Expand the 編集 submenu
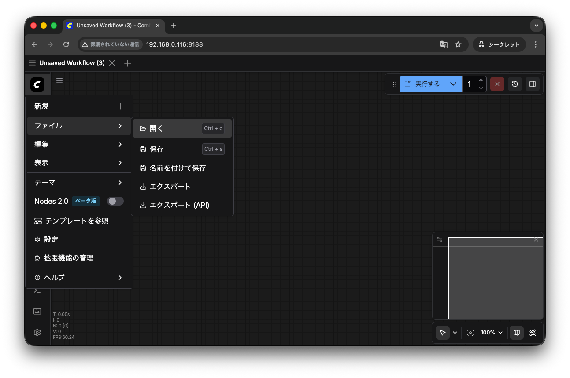The width and height of the screenshot is (570, 378). point(79,144)
